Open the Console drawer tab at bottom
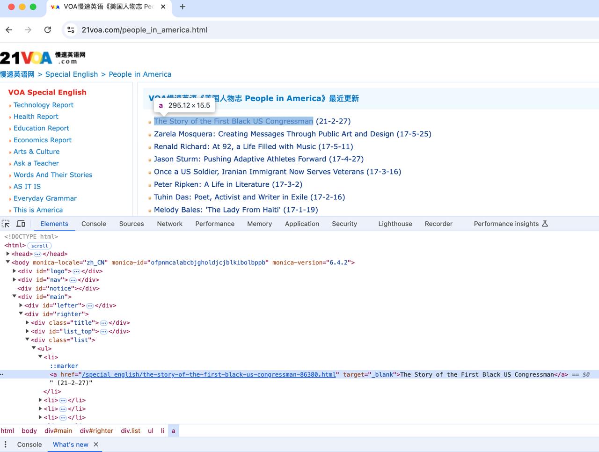The image size is (599, 452). (29, 445)
